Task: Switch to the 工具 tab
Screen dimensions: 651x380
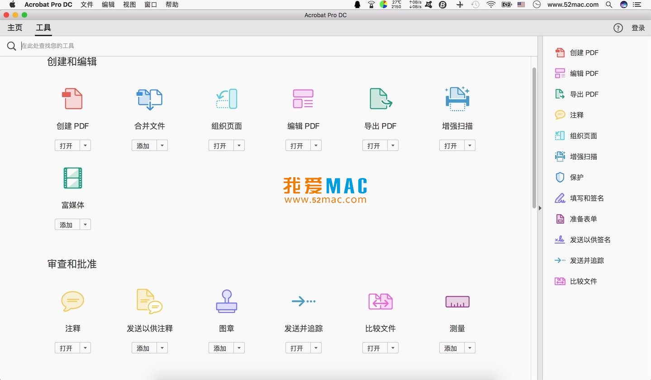Action: 43,28
